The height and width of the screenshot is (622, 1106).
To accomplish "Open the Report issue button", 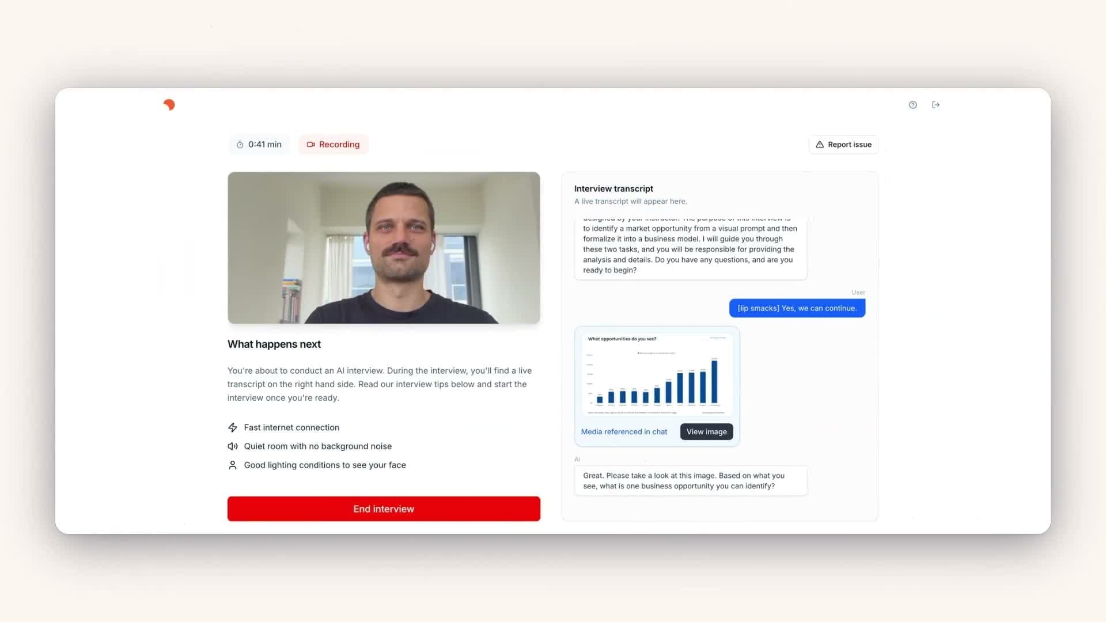I will tap(843, 145).
